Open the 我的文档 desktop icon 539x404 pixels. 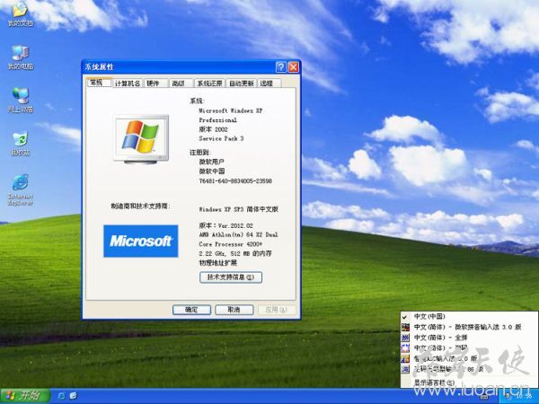tap(20, 13)
